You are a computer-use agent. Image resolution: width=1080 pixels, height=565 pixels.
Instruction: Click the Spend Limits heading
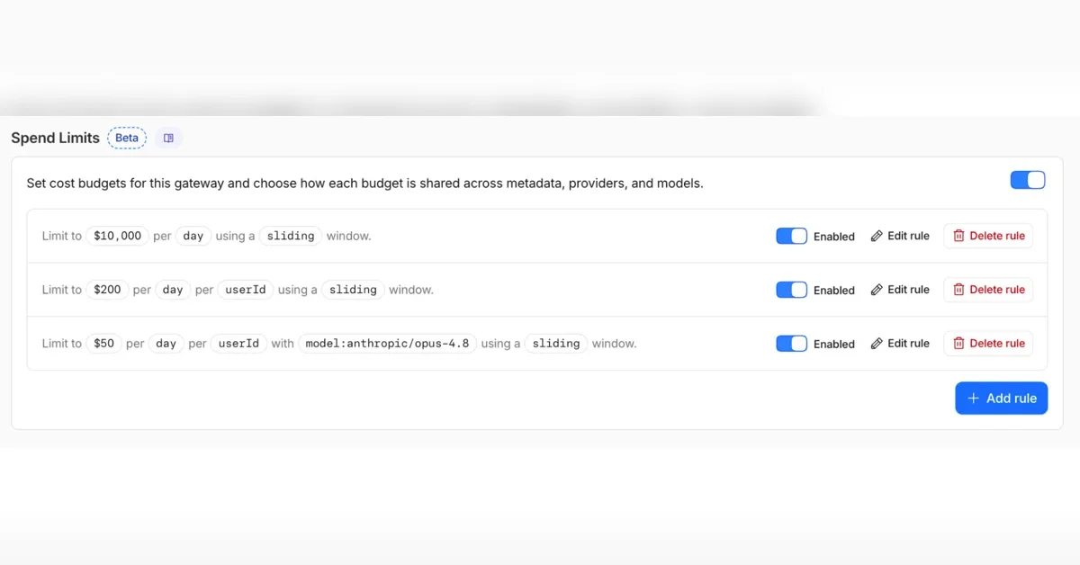click(x=55, y=138)
